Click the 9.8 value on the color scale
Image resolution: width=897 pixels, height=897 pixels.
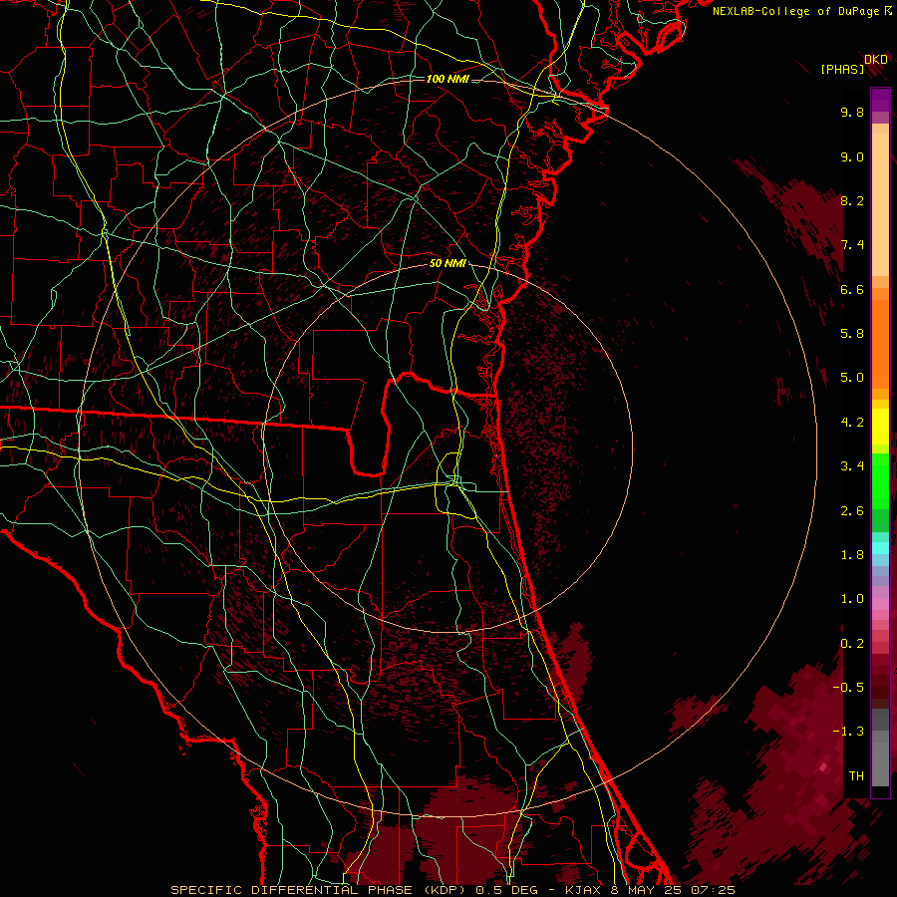852,112
